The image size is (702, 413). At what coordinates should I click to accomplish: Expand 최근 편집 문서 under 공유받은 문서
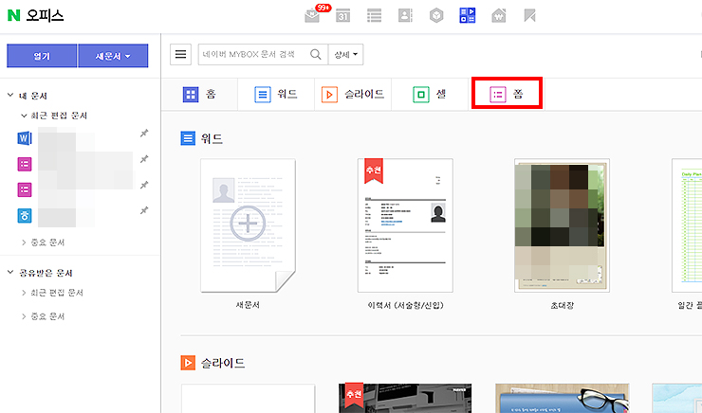point(24,294)
